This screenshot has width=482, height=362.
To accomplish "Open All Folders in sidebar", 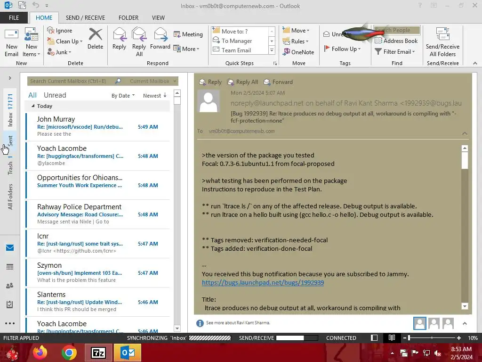I will click(10, 197).
